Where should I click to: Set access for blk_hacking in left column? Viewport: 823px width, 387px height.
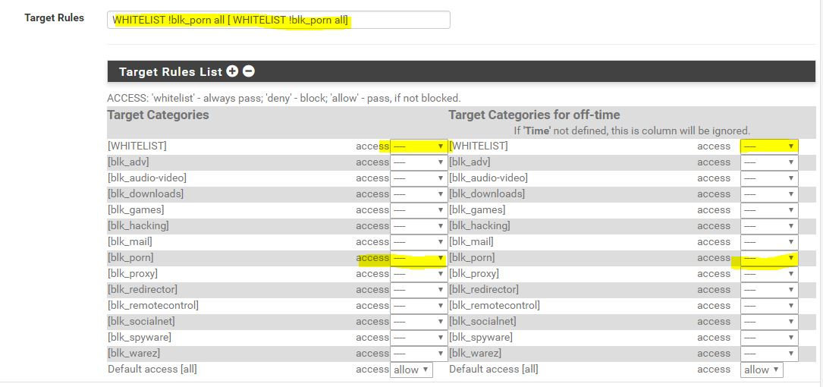click(x=419, y=226)
